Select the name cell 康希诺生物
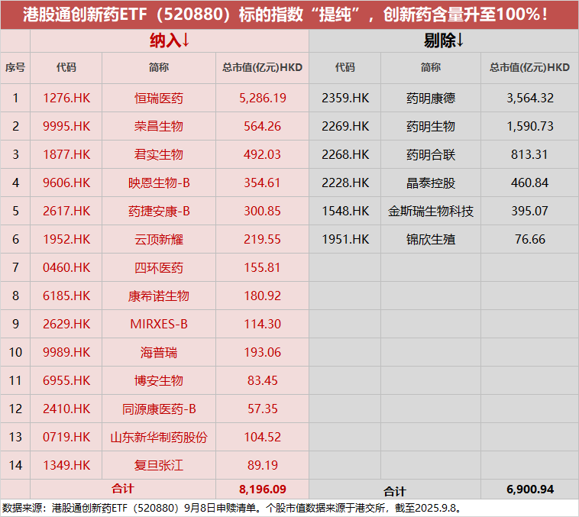Image resolution: width=579 pixels, height=517 pixels. pyautogui.click(x=159, y=296)
